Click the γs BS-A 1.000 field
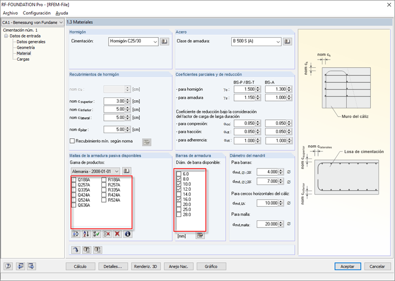This screenshot has width=395, height=281. (276, 97)
